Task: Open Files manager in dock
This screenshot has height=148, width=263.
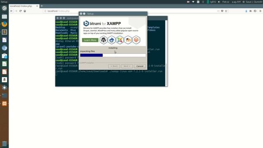Action: (x=5, y=16)
